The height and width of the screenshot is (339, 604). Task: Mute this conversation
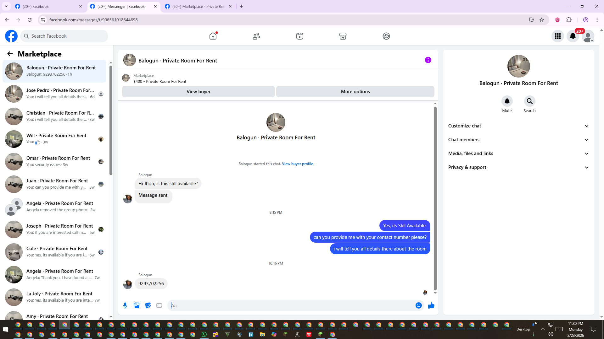pyautogui.click(x=507, y=101)
